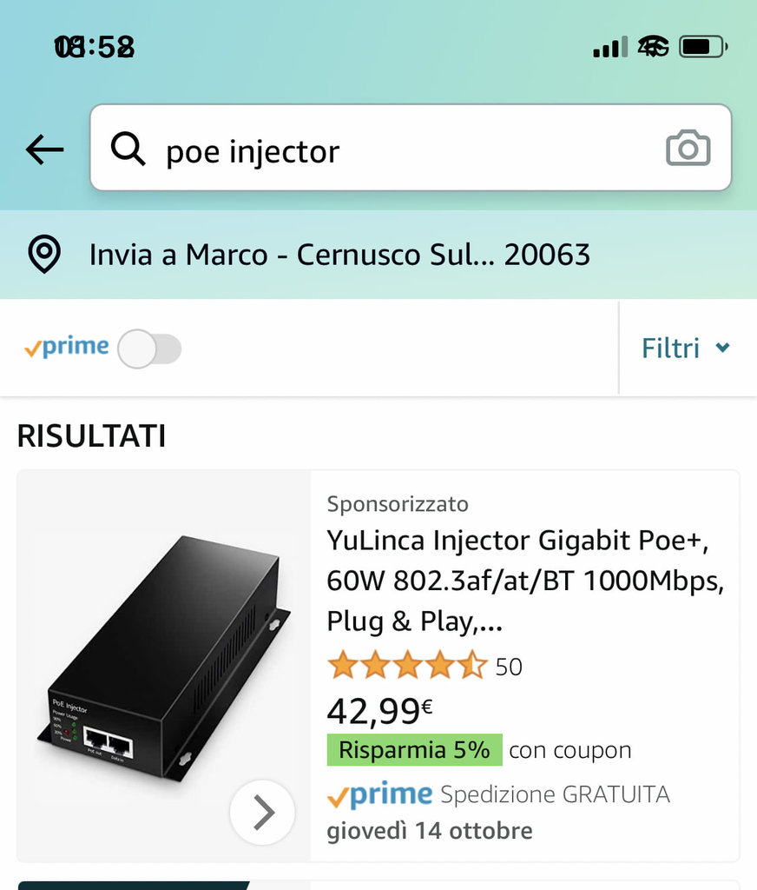Tap the star rating of YuLinca injector
This screenshot has width=757, height=890.
point(406,667)
